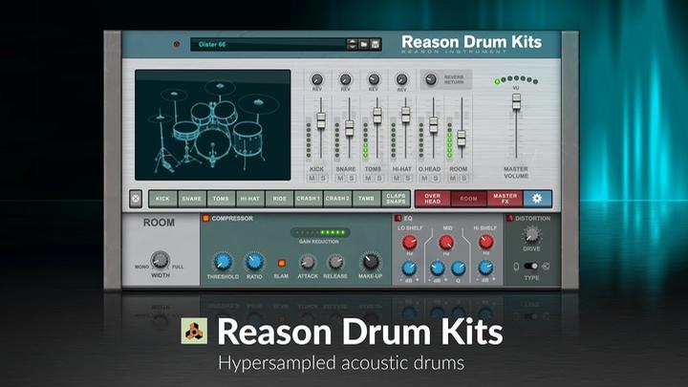
Task: Adjust the Hi-Hat channel REV knob
Action: click(401, 79)
